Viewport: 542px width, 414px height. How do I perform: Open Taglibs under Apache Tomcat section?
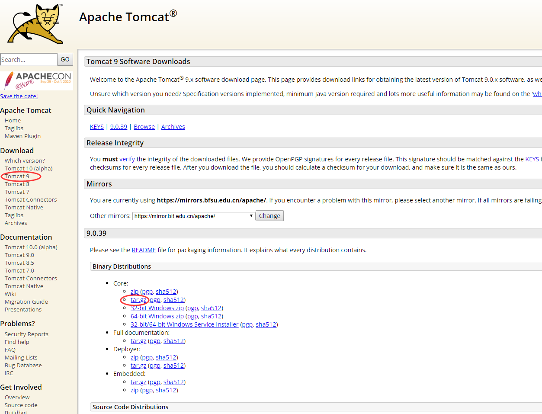point(14,128)
